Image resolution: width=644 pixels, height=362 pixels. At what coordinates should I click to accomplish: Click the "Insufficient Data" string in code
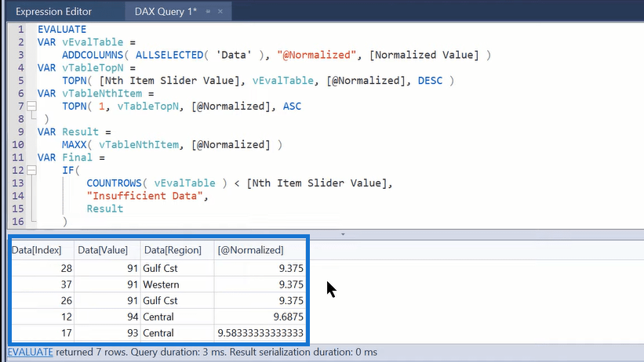click(x=144, y=196)
